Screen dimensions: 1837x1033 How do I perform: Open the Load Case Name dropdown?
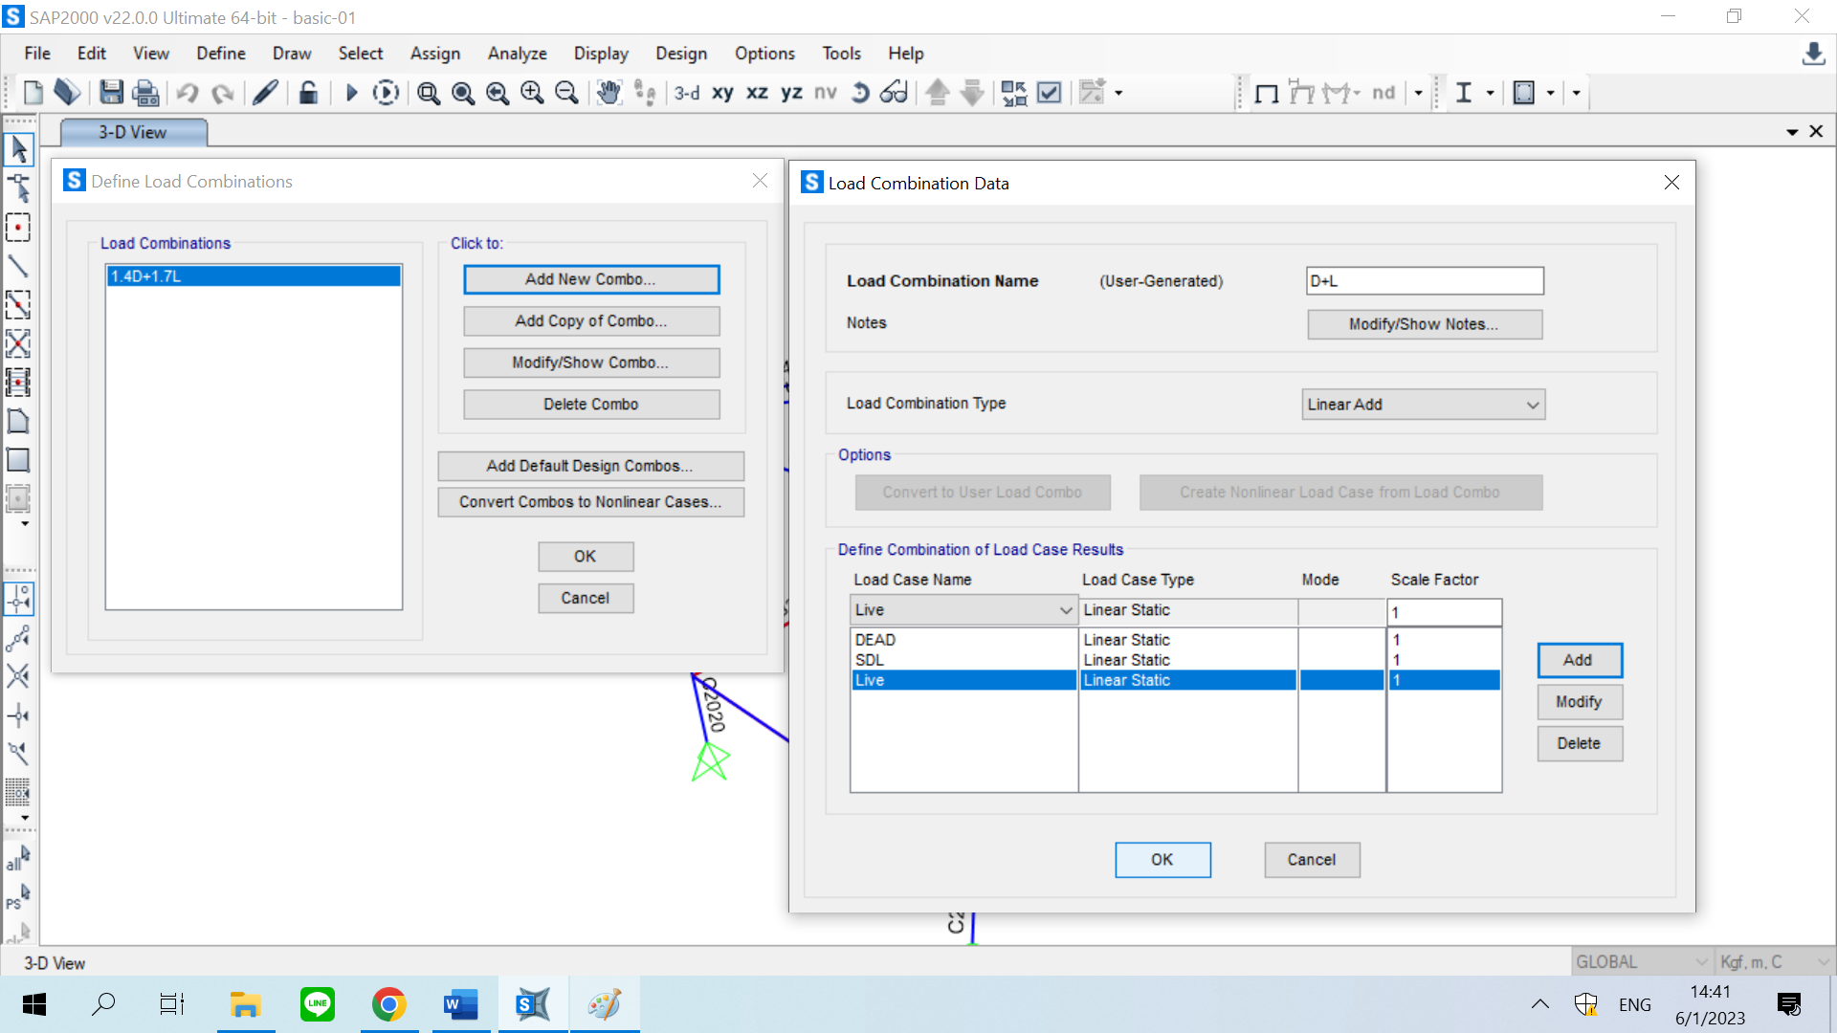point(963,610)
